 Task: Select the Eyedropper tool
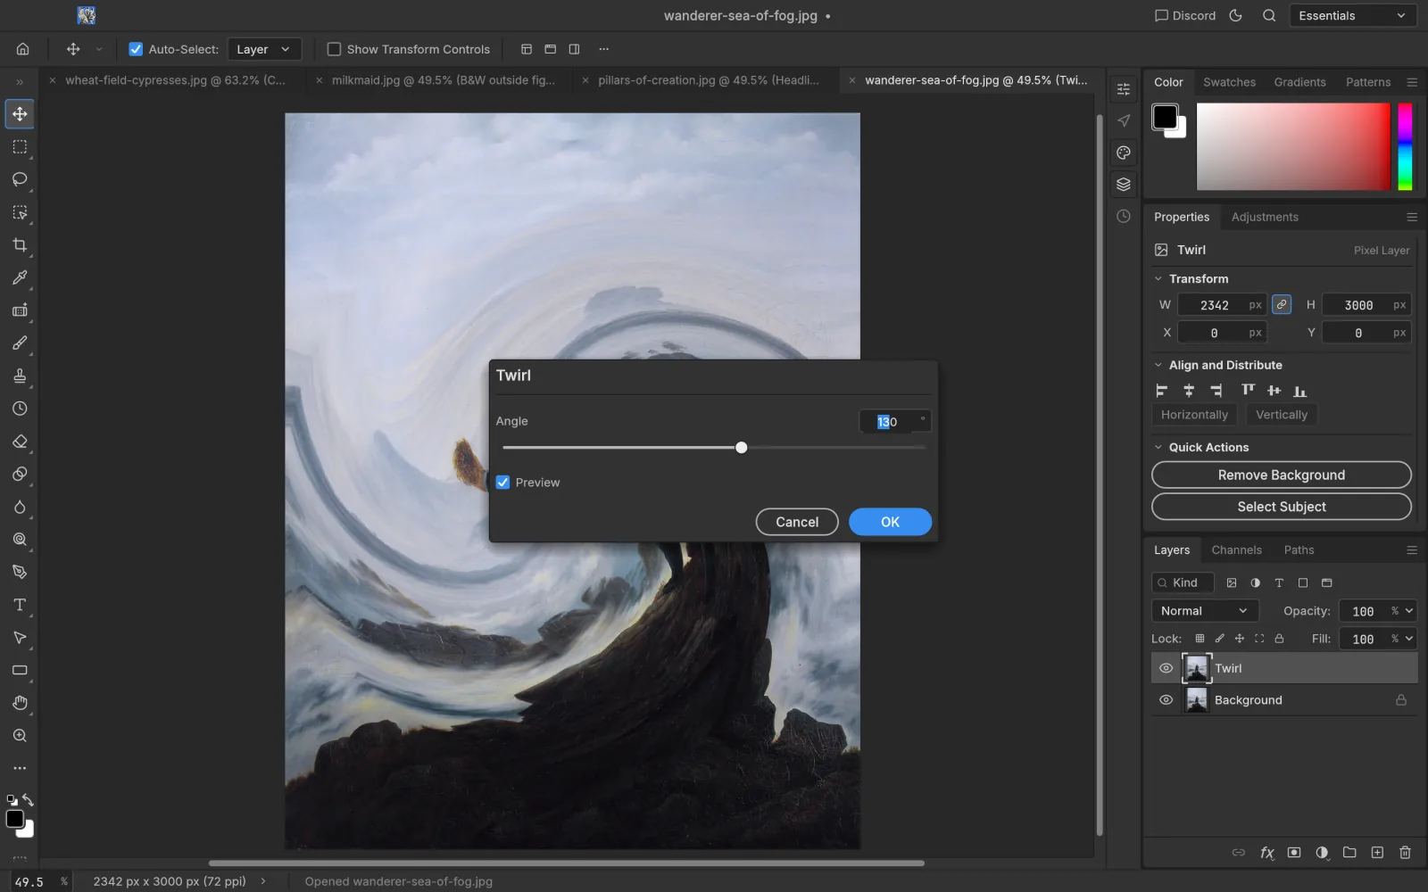(x=20, y=277)
